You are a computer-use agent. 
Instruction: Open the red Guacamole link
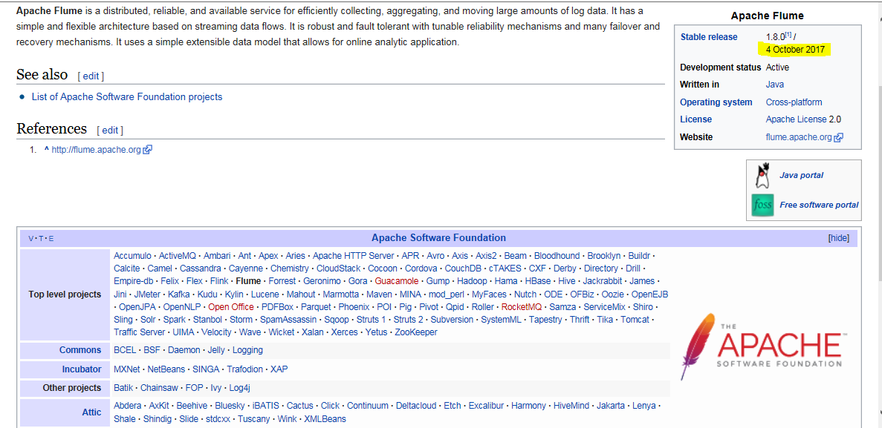point(397,281)
